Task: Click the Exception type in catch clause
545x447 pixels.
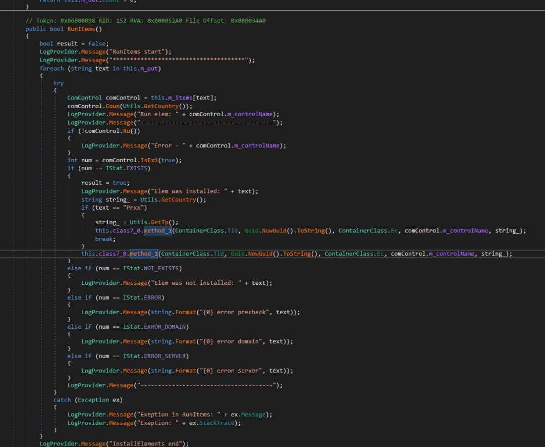Action: 94,399
